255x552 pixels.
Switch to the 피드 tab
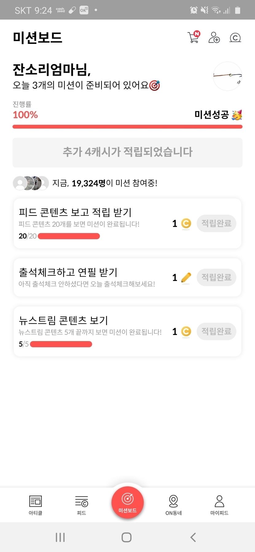pos(81,505)
